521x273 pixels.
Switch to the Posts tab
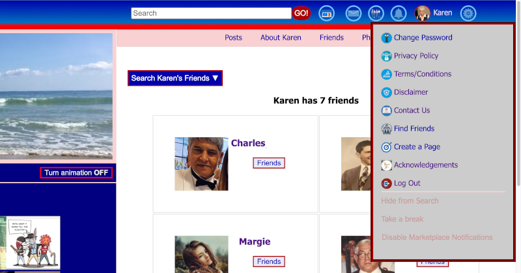[x=233, y=38]
